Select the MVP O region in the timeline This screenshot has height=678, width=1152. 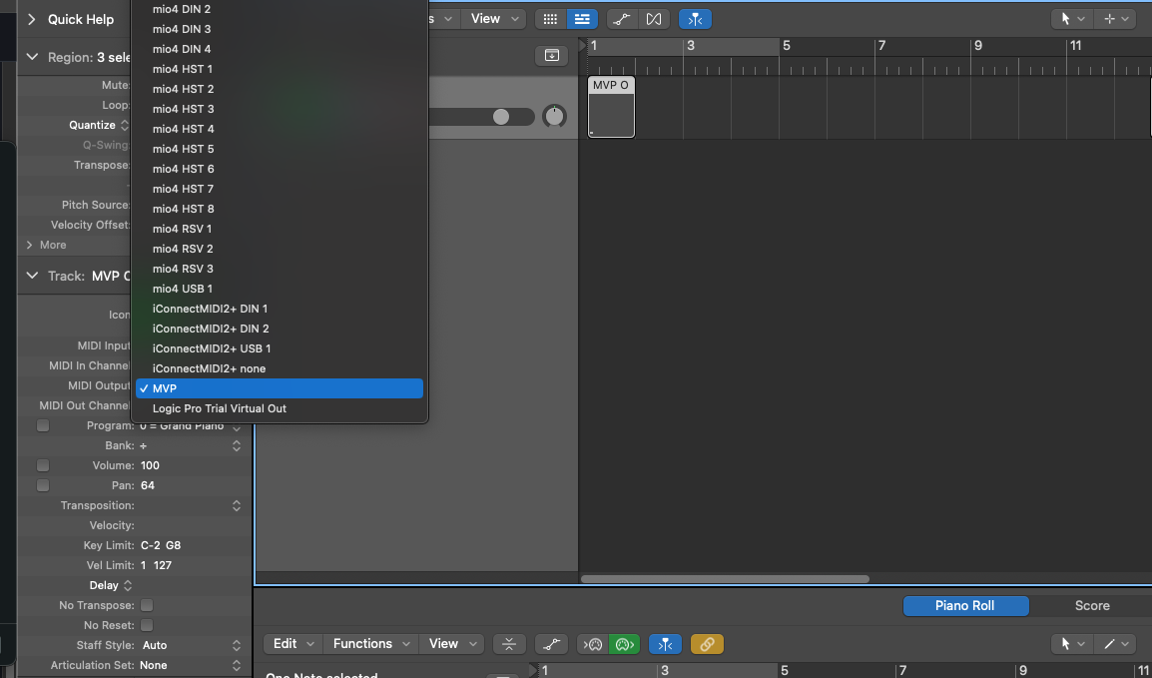click(611, 109)
